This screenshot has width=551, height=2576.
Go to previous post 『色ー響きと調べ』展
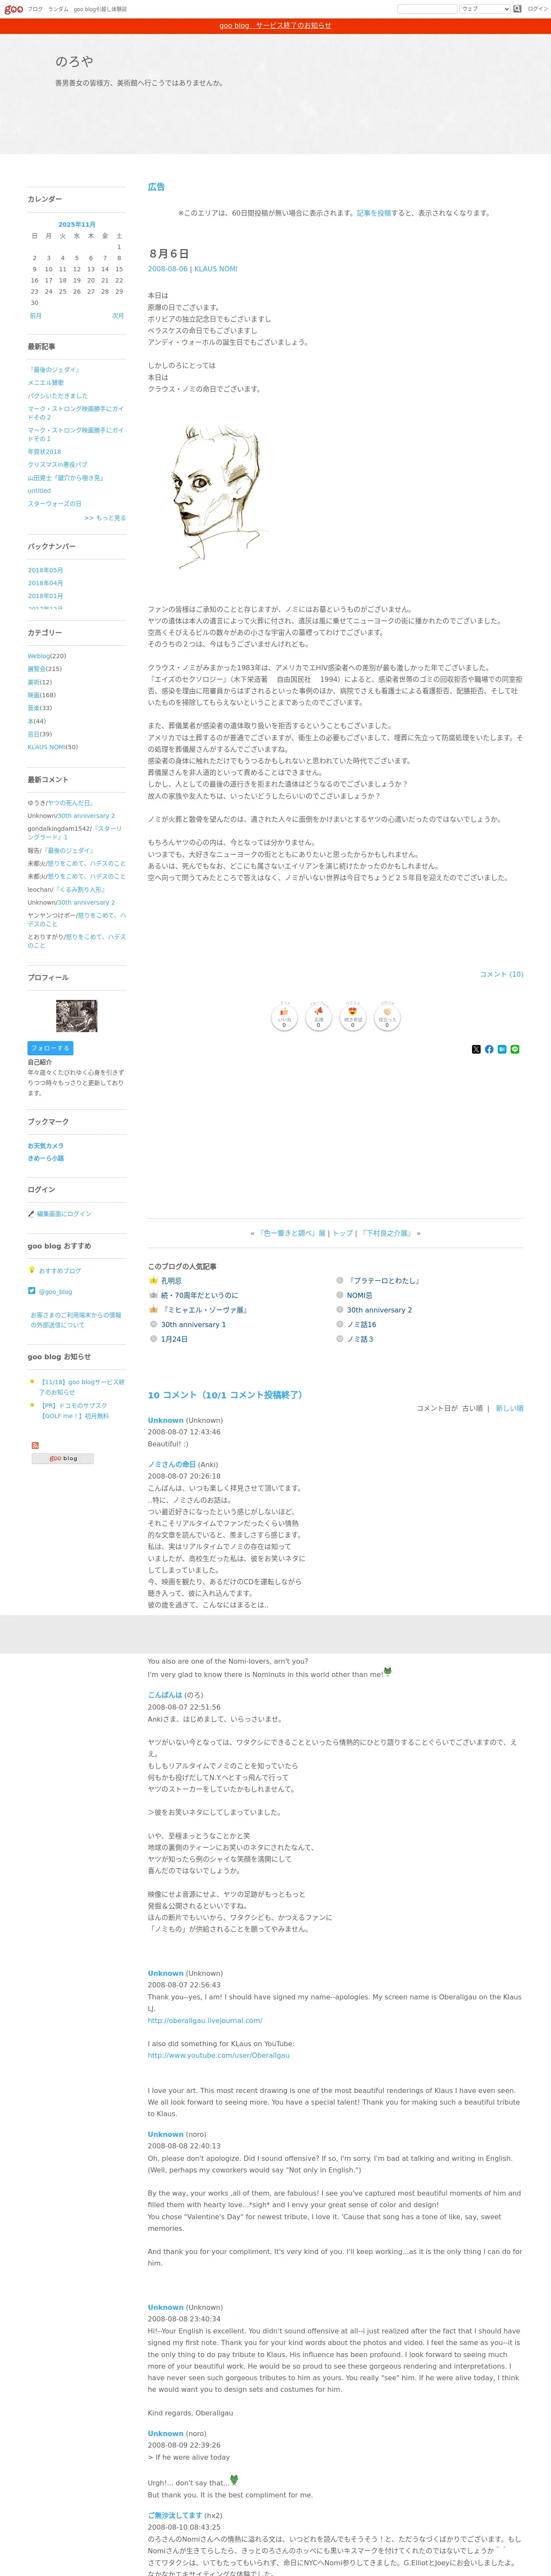tap(292, 1233)
